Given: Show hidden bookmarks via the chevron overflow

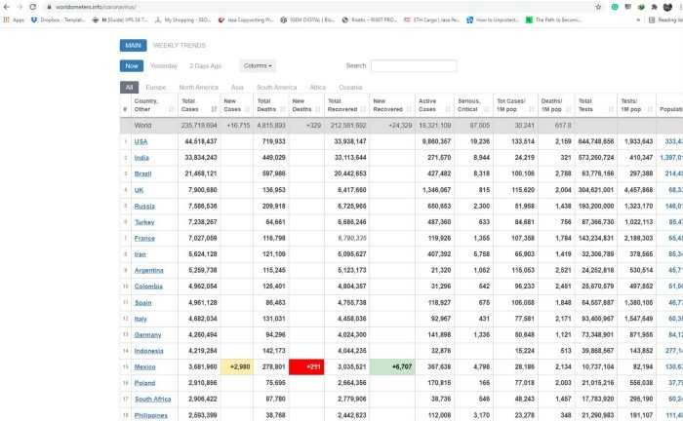Looking at the screenshot, I should click(638, 20).
